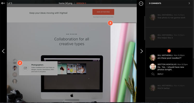Select the comment 'this helps! like it'

pyautogui.click(x=165, y=38)
